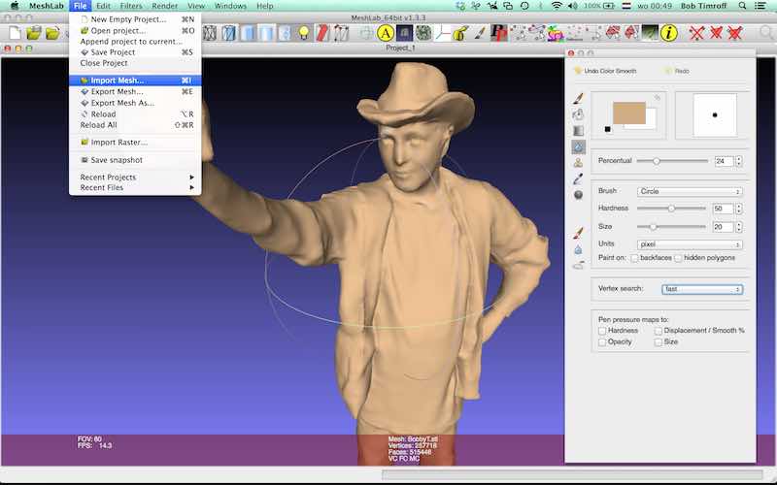Enable painting on hidden polygons

pyautogui.click(x=676, y=258)
